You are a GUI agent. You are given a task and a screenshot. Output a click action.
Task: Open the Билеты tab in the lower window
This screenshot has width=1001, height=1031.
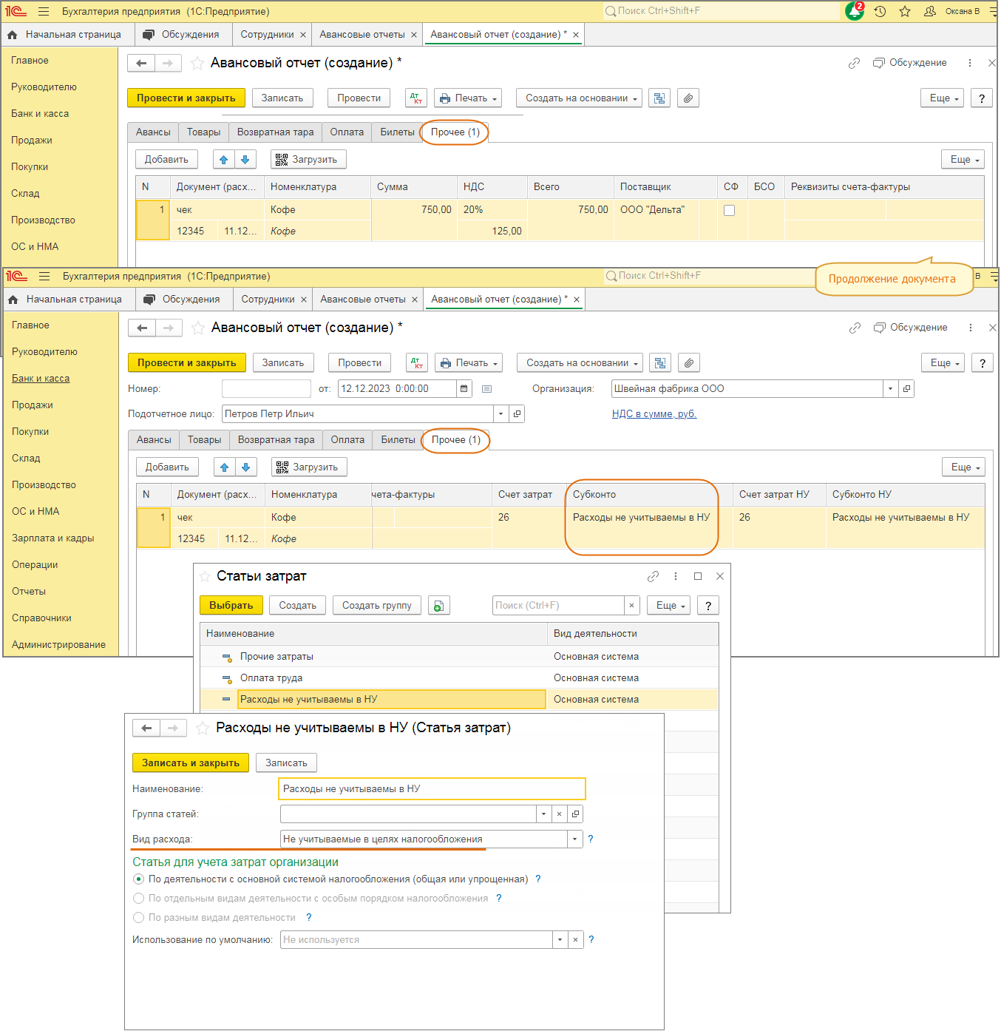coord(398,440)
